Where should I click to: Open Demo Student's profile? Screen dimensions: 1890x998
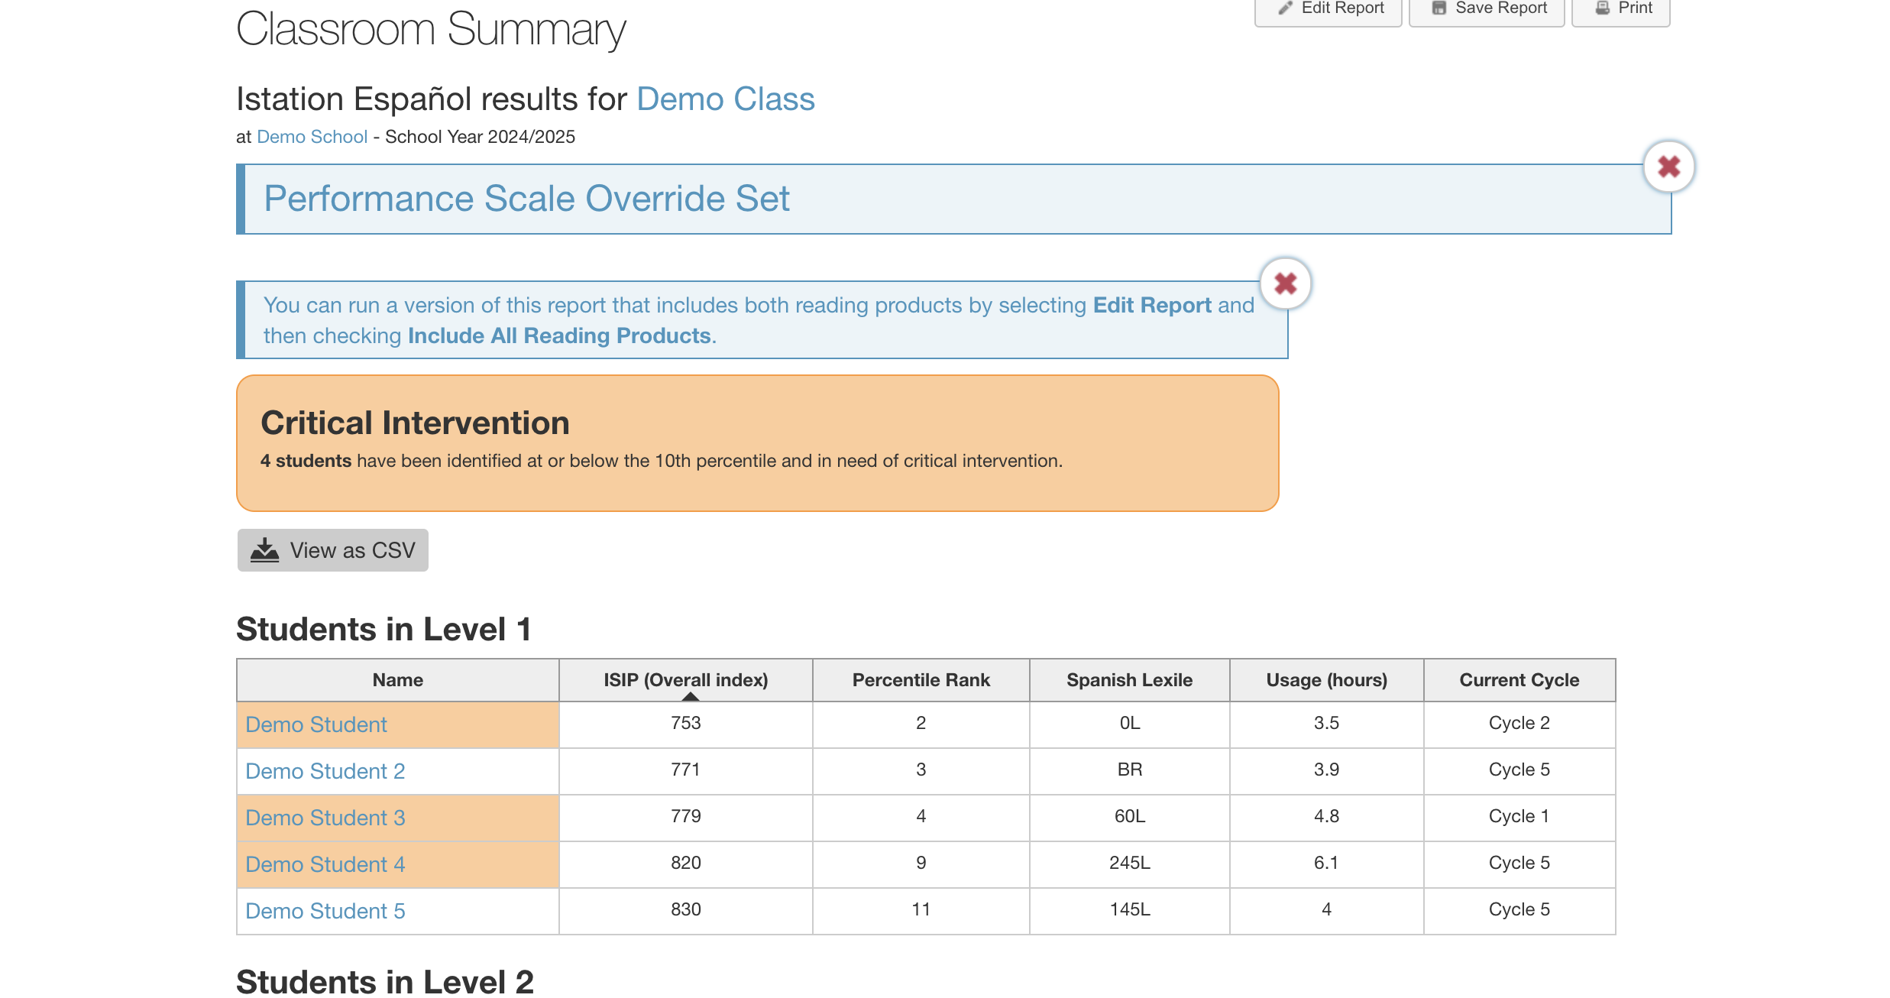pos(316,724)
